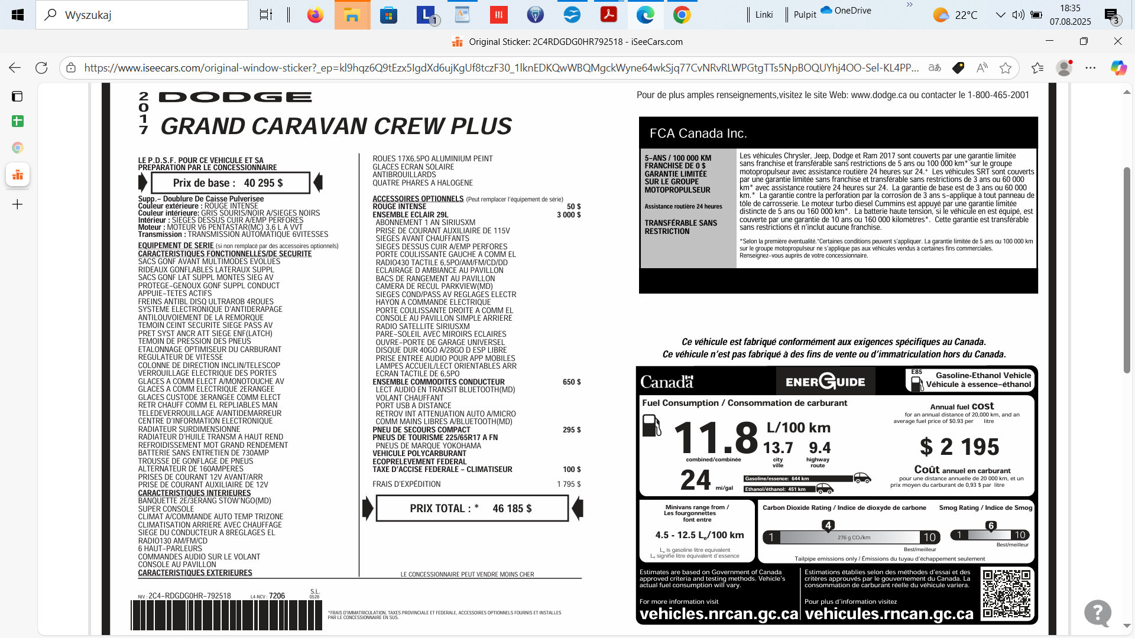Add this page to favorites

click(1006, 68)
